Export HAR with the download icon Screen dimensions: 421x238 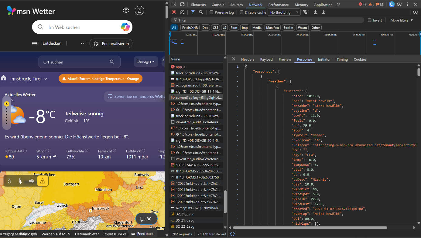(323, 12)
